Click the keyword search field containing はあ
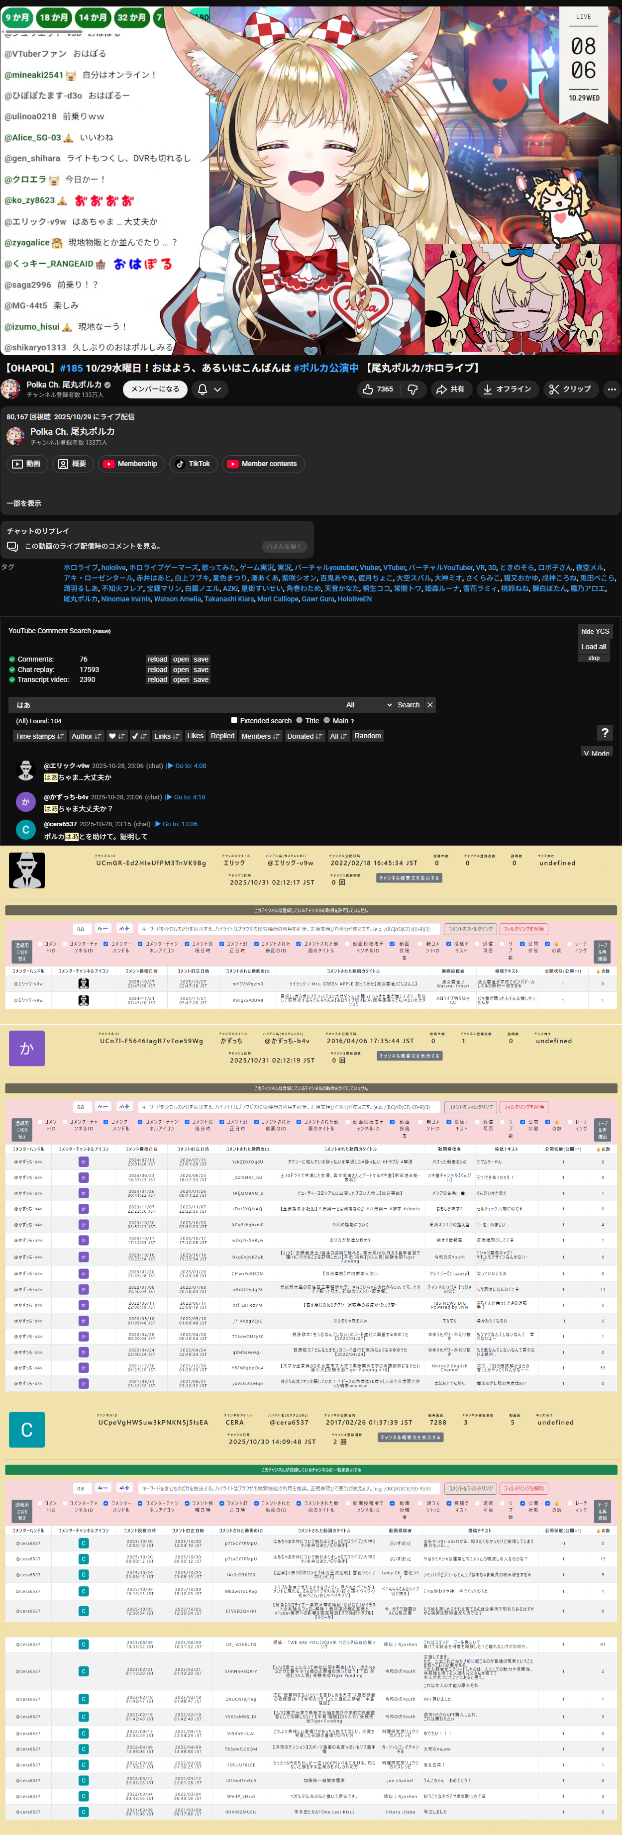Viewport: 622px width, 1835px height. (x=171, y=704)
